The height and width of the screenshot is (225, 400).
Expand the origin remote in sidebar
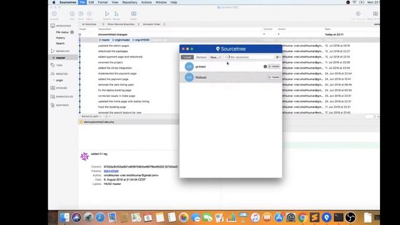pyautogui.click(x=54, y=81)
